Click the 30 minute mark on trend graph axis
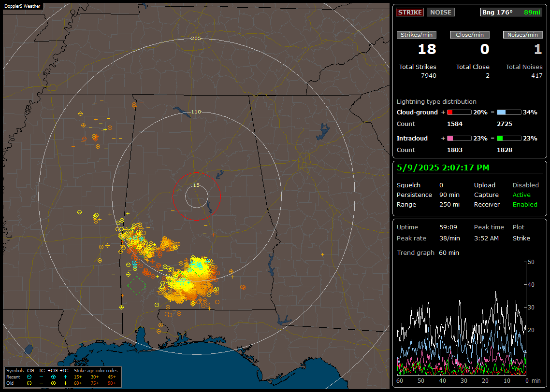 pos(463,381)
